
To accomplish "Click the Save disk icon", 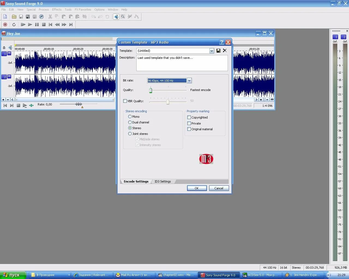I will point(21,17).
